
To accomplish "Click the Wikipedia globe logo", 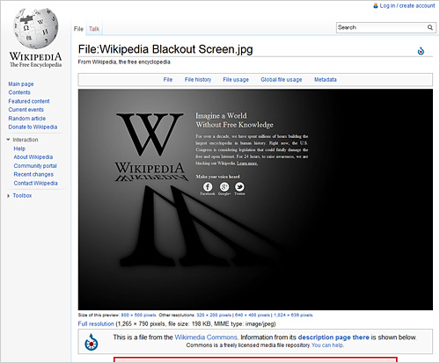I will coord(35,28).
